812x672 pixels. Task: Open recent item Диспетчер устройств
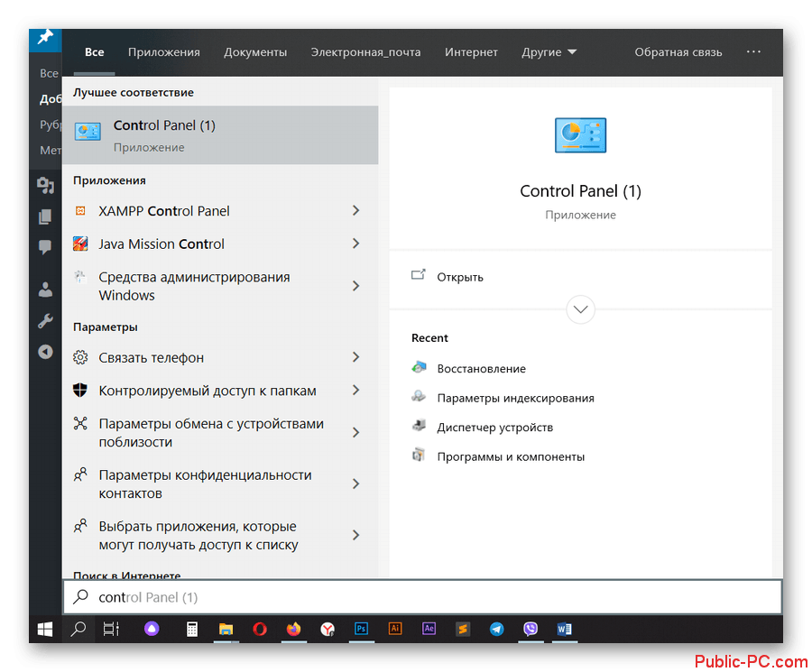click(x=494, y=428)
